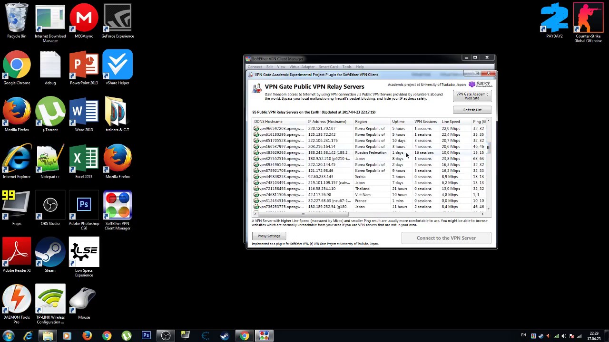
Task: Select the Google Chrome desktop shortcut
Action: click(17, 68)
